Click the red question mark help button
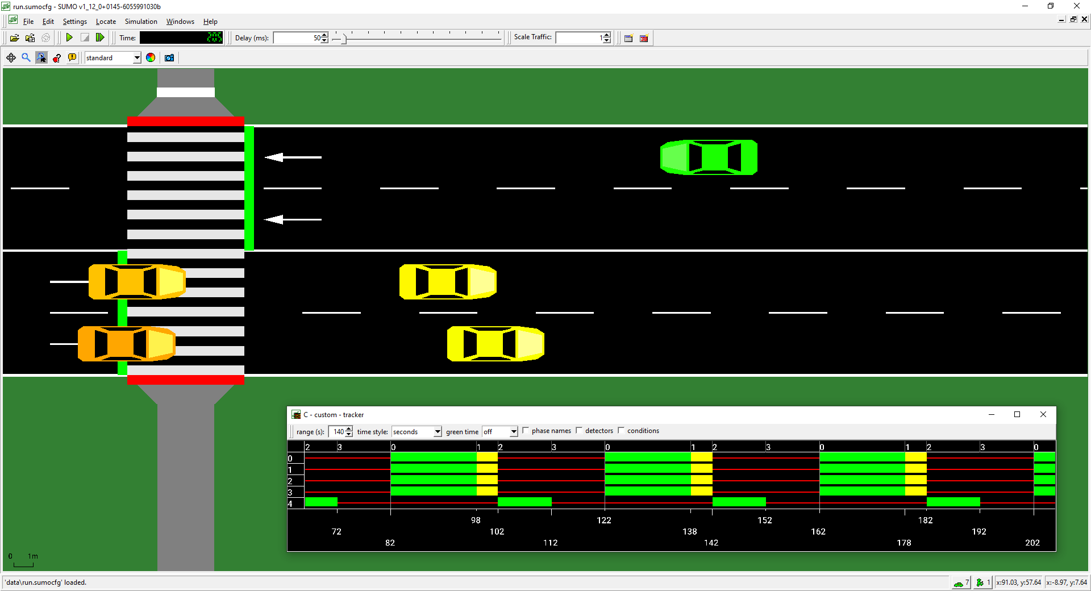Screen dimensions: 1091x591 (x=56, y=57)
